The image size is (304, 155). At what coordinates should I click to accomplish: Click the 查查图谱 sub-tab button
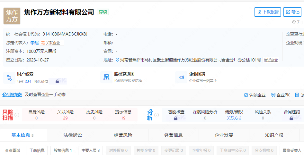point(13,151)
